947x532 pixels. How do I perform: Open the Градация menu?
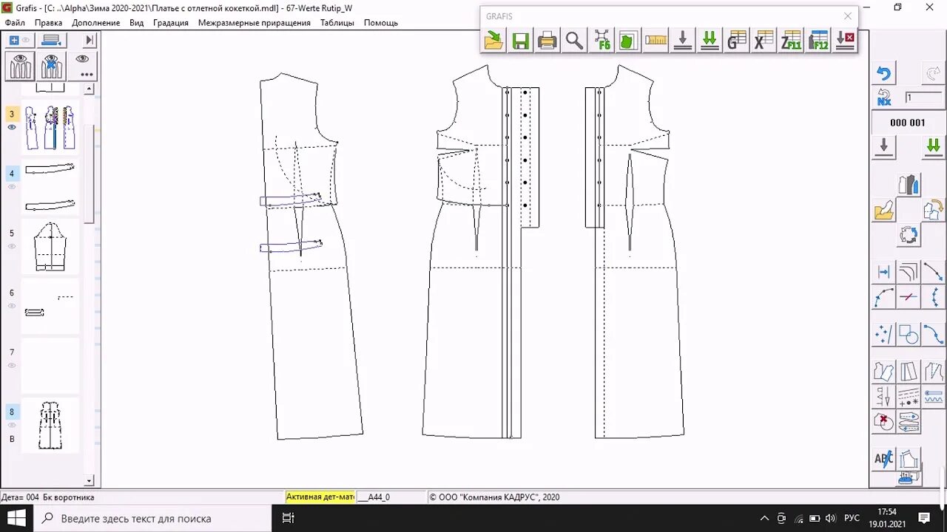(x=171, y=23)
